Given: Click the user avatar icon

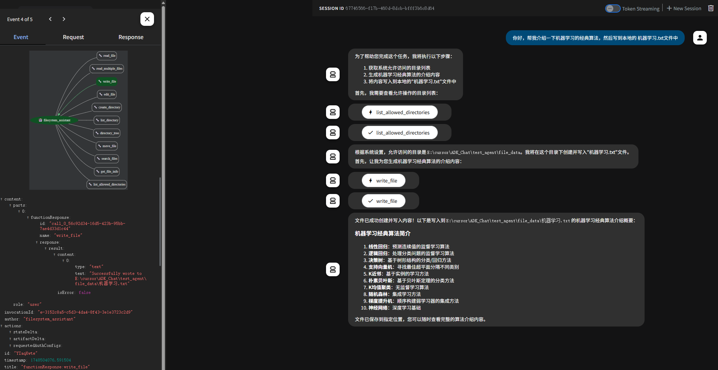Looking at the screenshot, I should [700, 38].
